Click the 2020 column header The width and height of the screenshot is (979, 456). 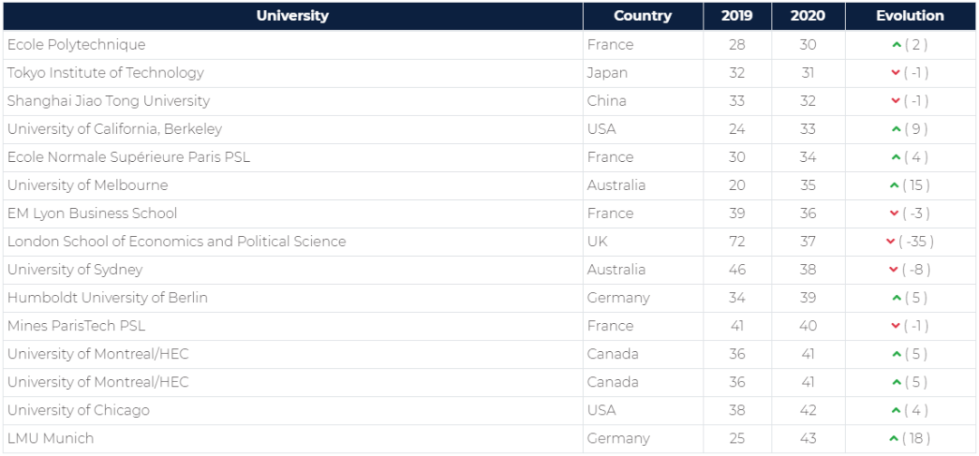[808, 15]
